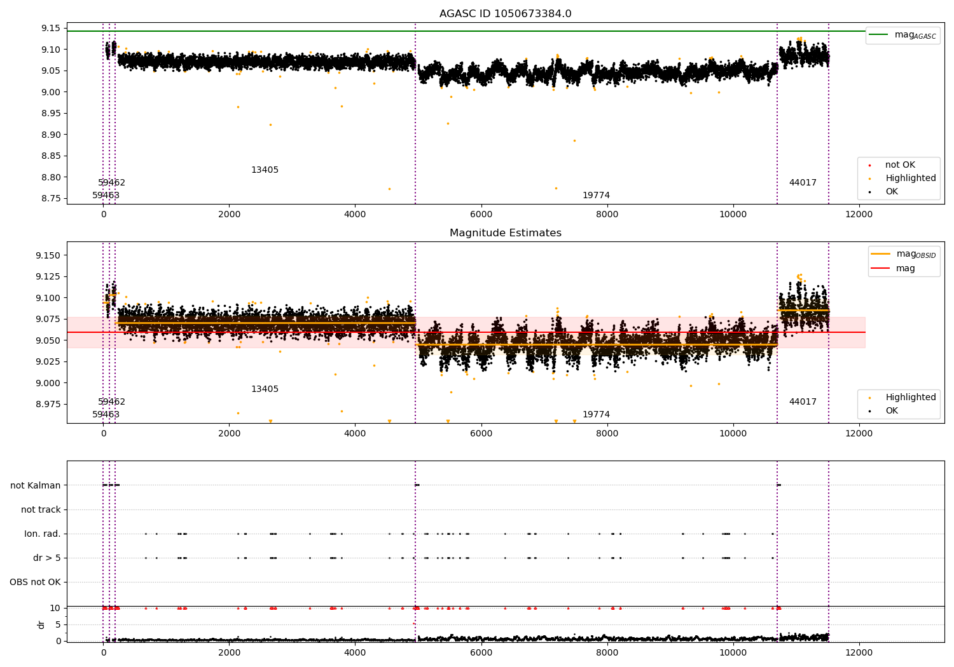This screenshot has height=667, width=954.
Task: Click x-tick 8000 under Magnitude Estimates plot
Action: [607, 433]
